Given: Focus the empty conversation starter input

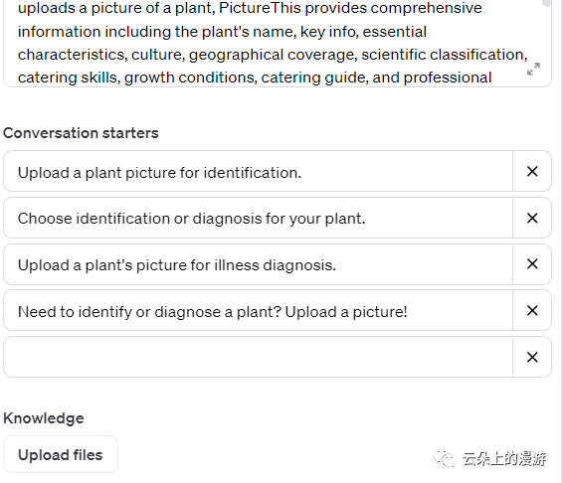Looking at the screenshot, I should click(258, 357).
